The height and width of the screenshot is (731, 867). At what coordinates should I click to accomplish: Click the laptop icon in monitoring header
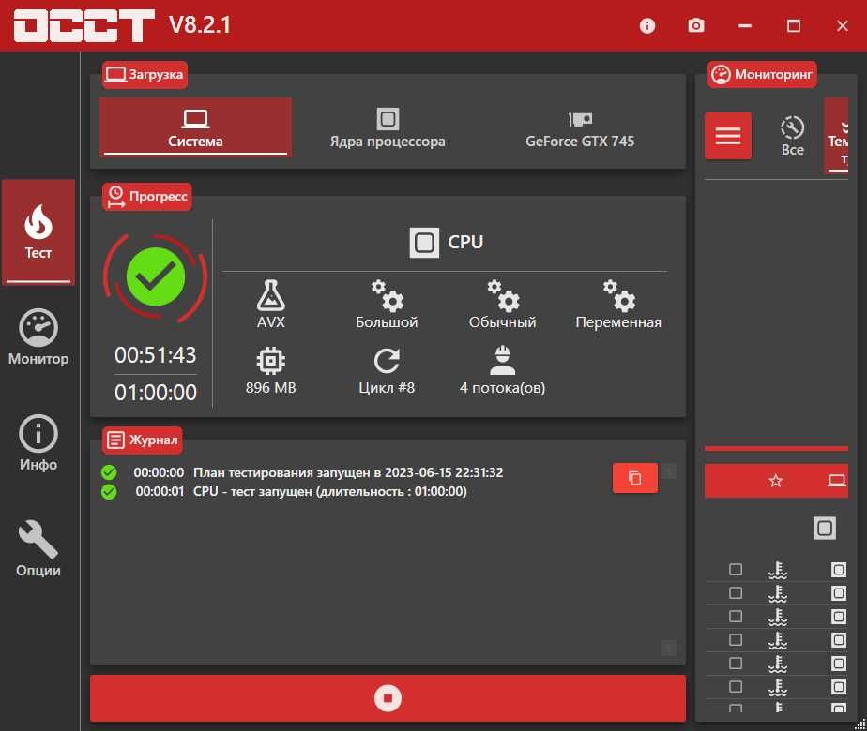pos(837,481)
